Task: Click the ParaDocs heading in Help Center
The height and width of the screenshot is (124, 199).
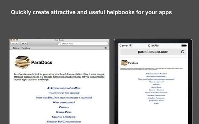Action: point(42,62)
